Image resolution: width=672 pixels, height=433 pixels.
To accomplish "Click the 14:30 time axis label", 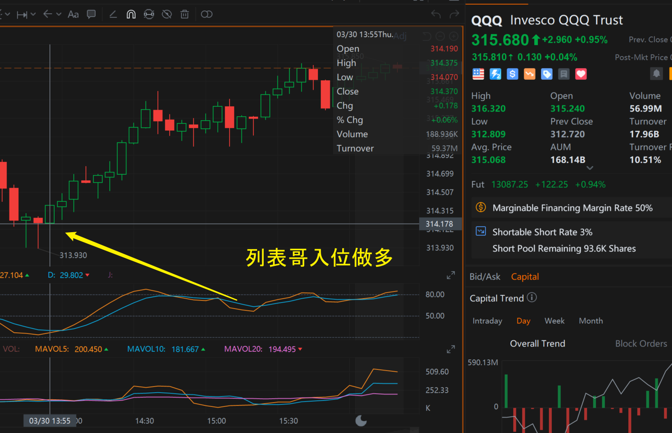I will pyautogui.click(x=144, y=421).
